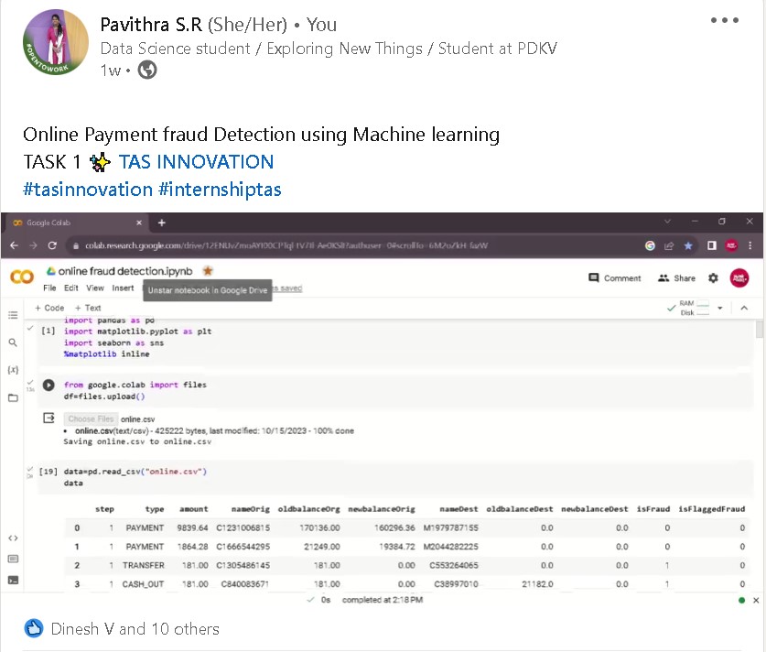
Task: Run the google.colab import cell play button
Action: click(49, 385)
